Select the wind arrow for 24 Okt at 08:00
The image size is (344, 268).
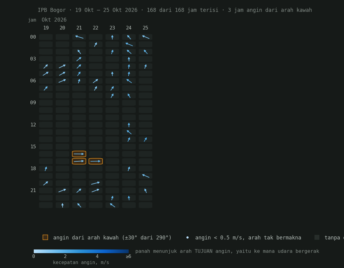(129, 95)
